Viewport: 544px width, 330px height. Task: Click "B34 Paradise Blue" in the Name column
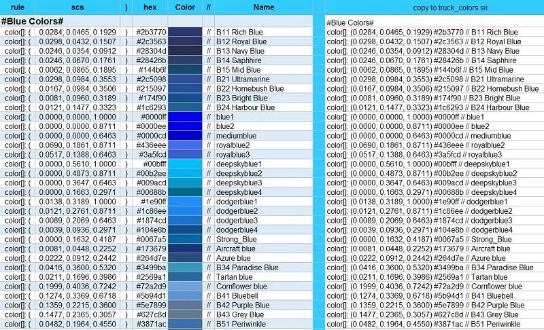[247, 268]
